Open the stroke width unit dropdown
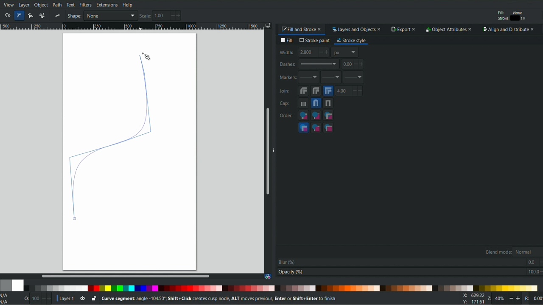Viewport: 543px width, 305px height. (x=344, y=53)
